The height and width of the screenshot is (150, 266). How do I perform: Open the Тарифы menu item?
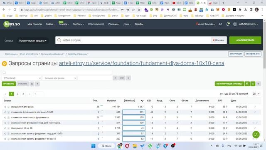[x=139, y=24]
